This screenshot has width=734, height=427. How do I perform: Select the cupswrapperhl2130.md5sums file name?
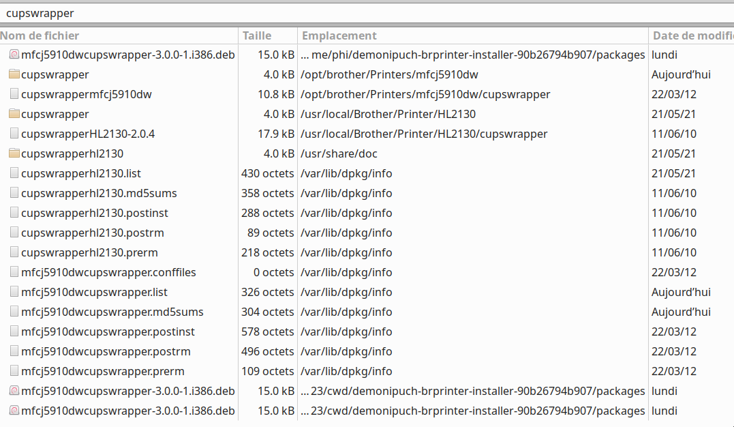(x=99, y=193)
